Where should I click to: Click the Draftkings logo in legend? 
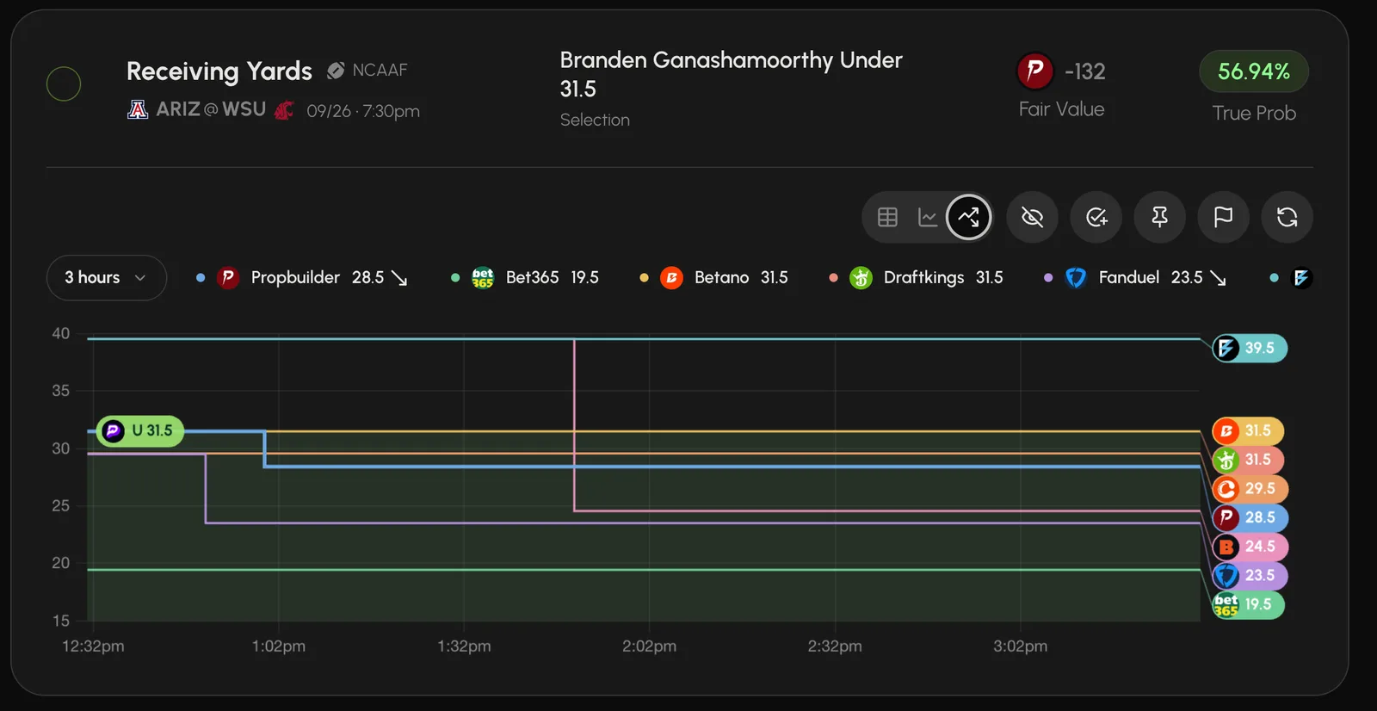[861, 277]
